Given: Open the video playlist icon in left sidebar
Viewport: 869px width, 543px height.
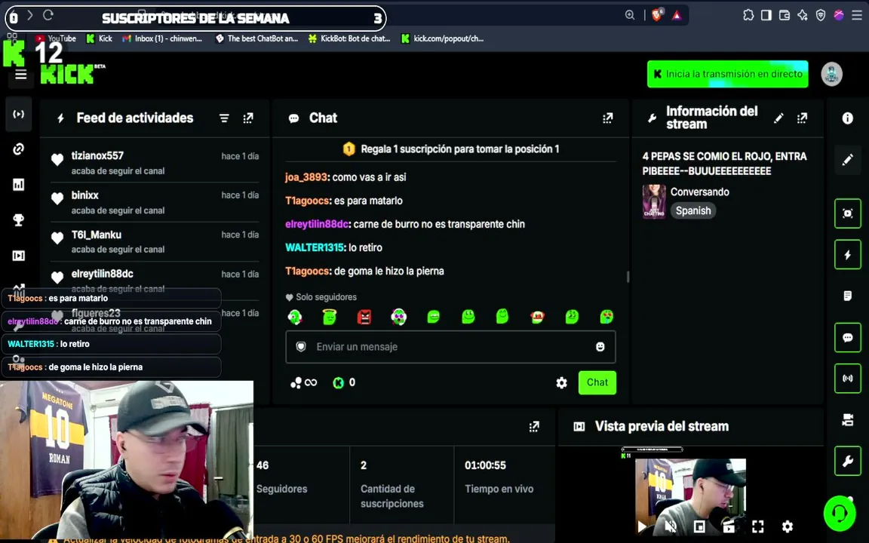Looking at the screenshot, I should pyautogui.click(x=19, y=256).
